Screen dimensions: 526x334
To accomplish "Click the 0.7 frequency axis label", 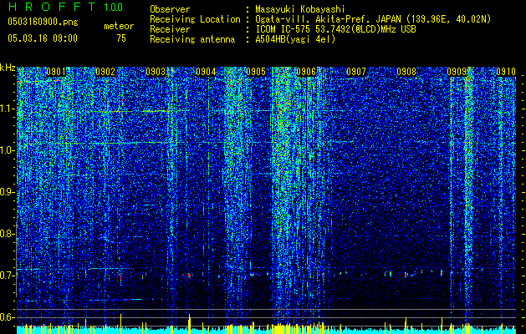I will pos(7,276).
